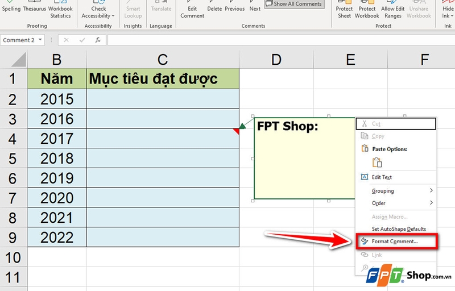Click the formula bar enter checkmark
The image size is (455, 291).
[x=82, y=40]
